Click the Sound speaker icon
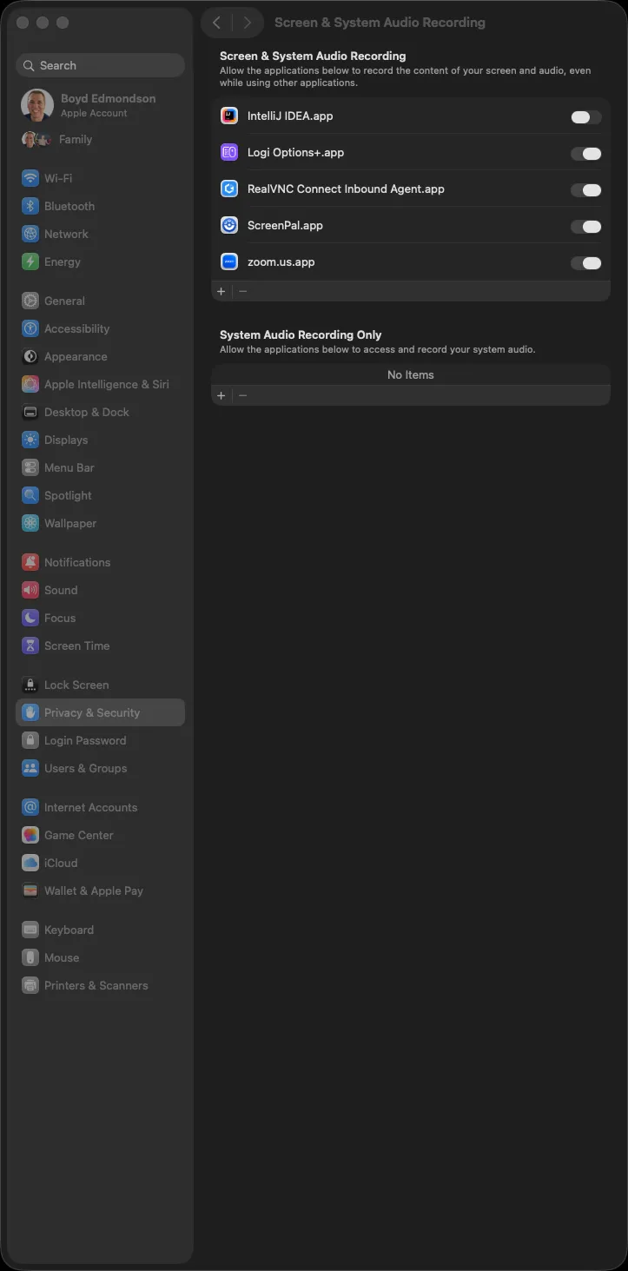 click(30, 590)
